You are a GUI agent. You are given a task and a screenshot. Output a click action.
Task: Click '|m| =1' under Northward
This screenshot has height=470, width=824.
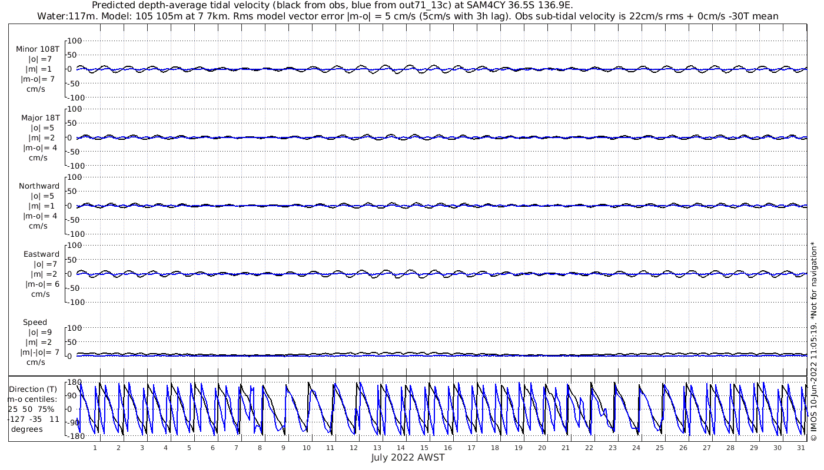coord(41,206)
